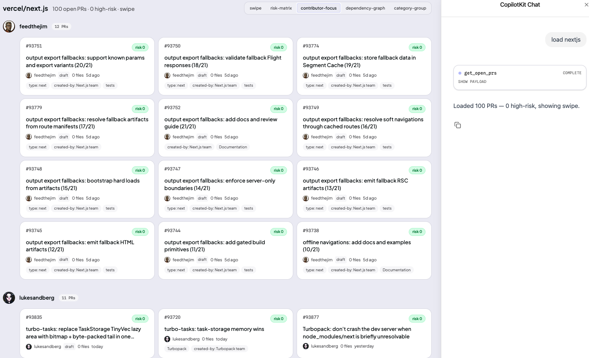Open PR #93738 offline navigations docs title
Image resolution: width=589 pixels, height=358 pixels.
click(357, 246)
